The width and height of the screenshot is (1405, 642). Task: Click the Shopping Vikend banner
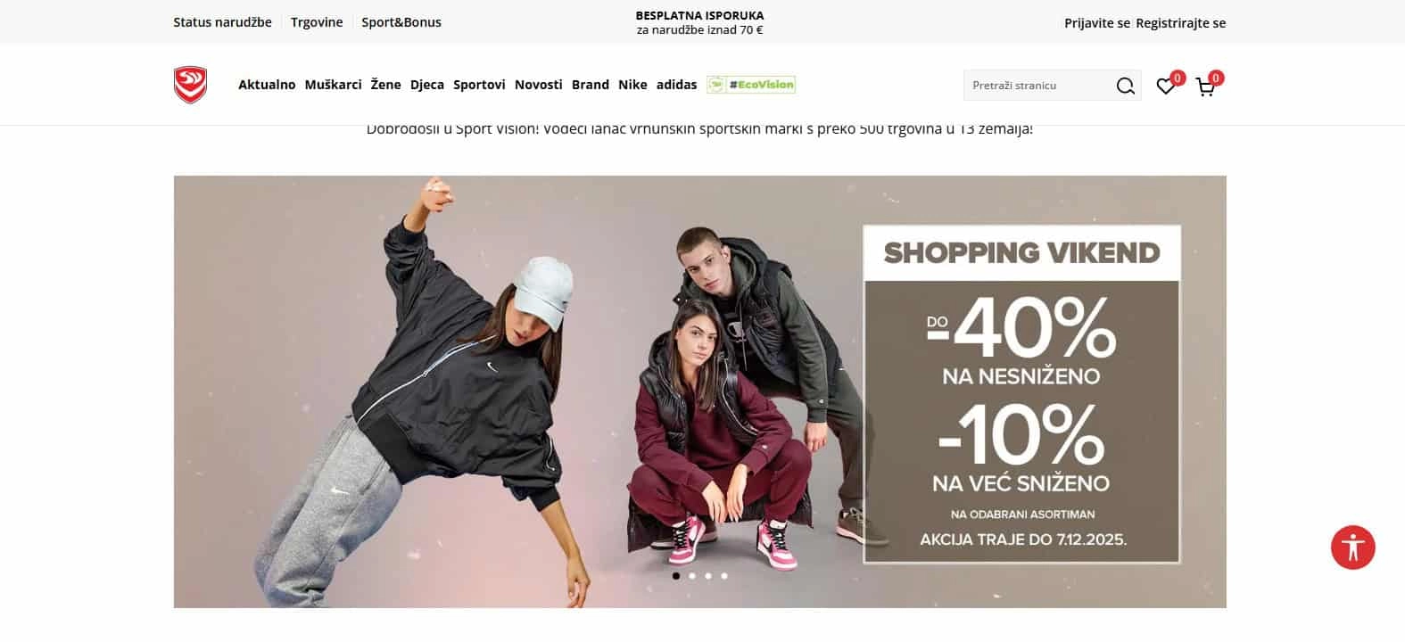(699, 391)
